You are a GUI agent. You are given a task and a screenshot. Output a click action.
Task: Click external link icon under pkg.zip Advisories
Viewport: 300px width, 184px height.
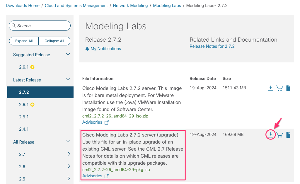(107, 176)
